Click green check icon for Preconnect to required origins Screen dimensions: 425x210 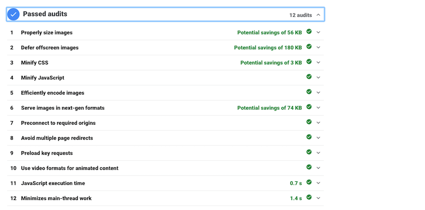pos(309,122)
